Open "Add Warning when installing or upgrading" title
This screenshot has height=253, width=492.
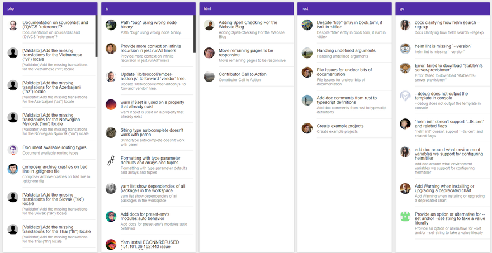pos(444,188)
